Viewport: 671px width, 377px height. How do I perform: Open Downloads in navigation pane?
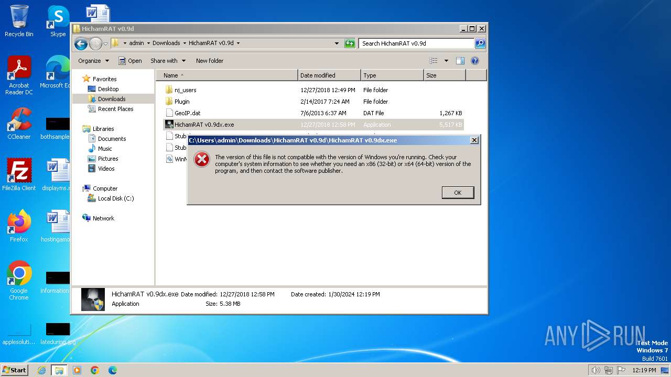[112, 99]
